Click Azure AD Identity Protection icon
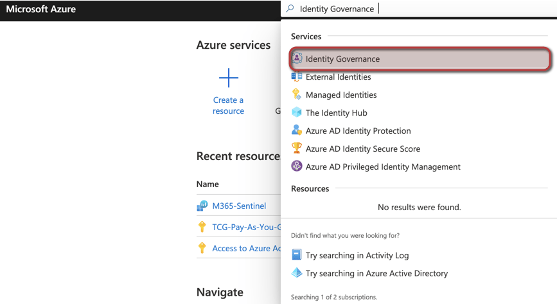This screenshot has width=557, height=304. [x=297, y=130]
